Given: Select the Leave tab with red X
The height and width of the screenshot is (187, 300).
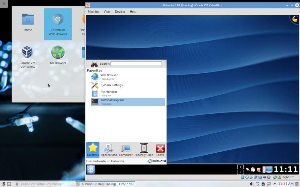Looking at the screenshot, I should tap(160, 150).
